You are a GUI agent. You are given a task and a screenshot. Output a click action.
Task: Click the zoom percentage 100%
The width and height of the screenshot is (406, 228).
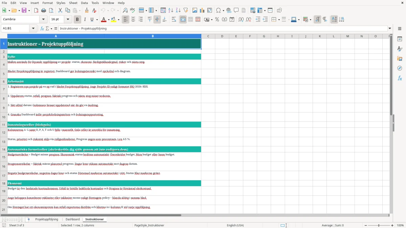tap(400, 225)
